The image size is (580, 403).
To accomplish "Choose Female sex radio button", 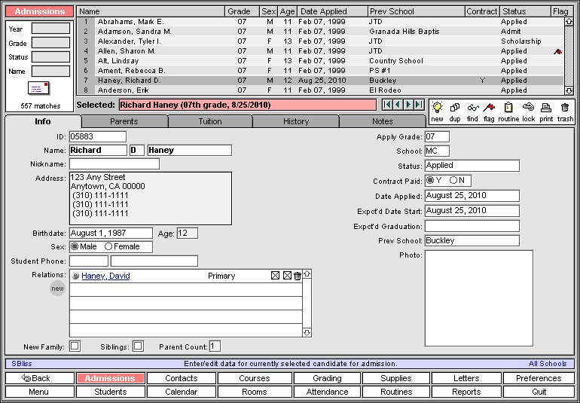I will point(108,246).
